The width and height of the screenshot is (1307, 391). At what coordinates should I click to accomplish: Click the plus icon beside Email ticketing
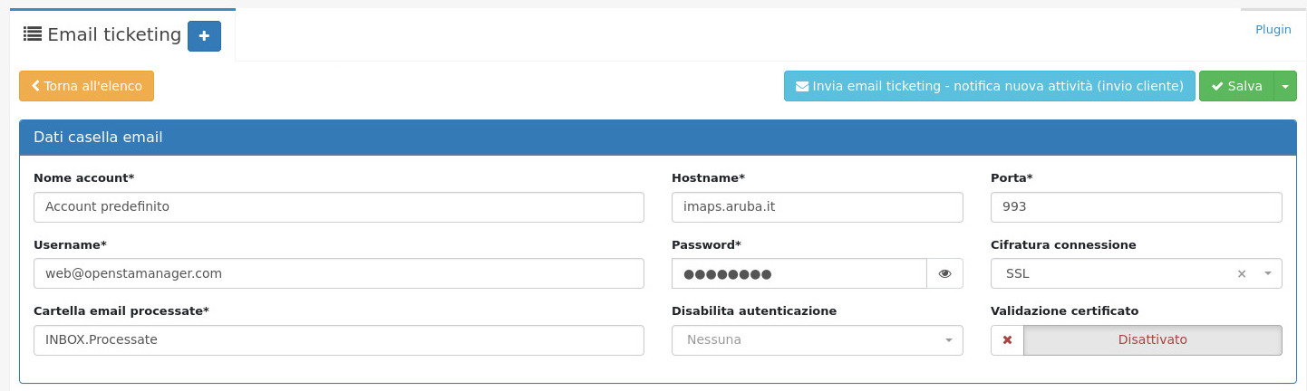point(204,36)
